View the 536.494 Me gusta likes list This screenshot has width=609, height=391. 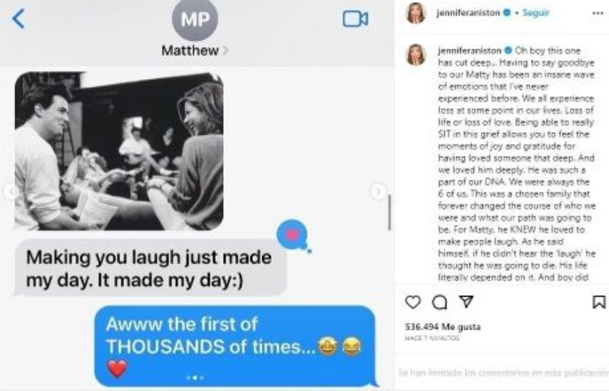tap(443, 327)
